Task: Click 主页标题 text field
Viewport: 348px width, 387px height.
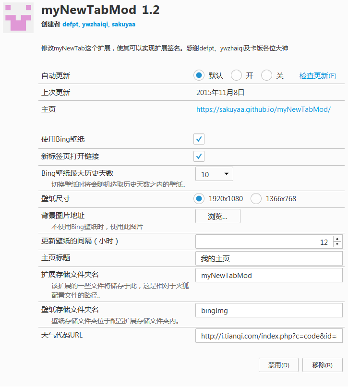Action: click(x=269, y=258)
